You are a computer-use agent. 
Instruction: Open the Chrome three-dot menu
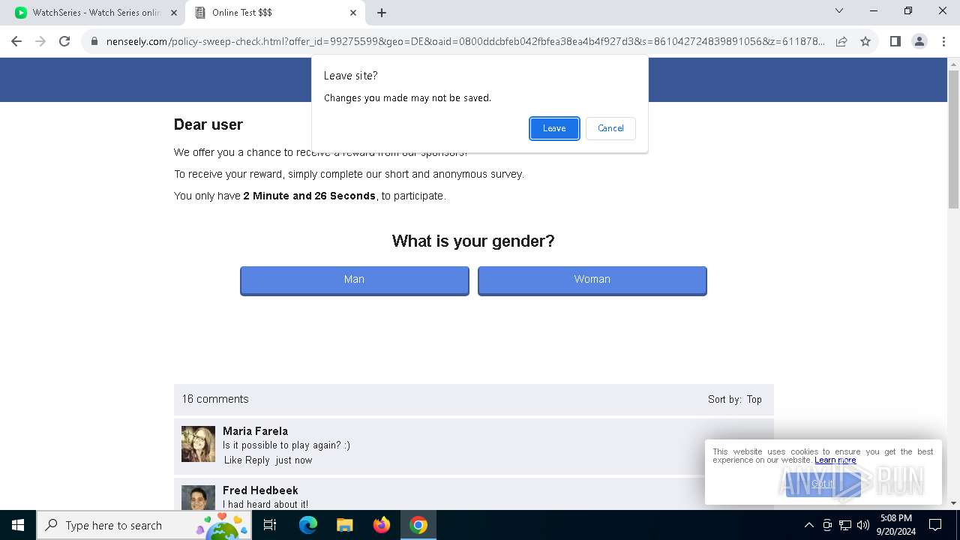point(943,41)
